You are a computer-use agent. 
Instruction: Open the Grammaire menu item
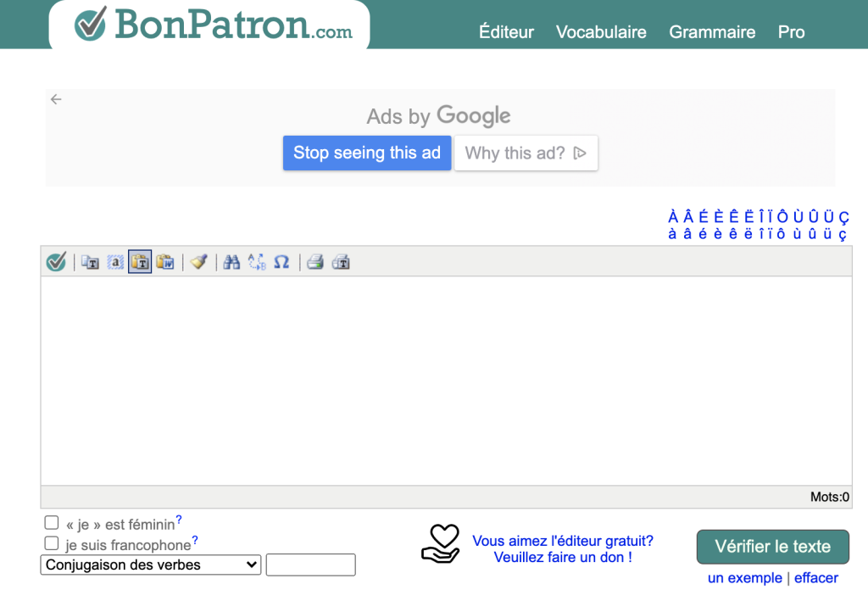tap(712, 32)
